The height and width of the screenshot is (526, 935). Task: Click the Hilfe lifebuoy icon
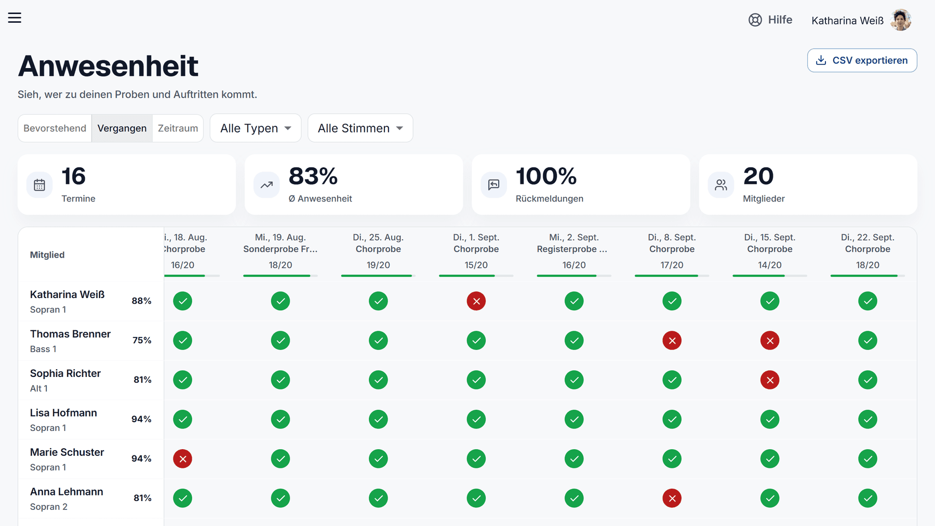[755, 20]
